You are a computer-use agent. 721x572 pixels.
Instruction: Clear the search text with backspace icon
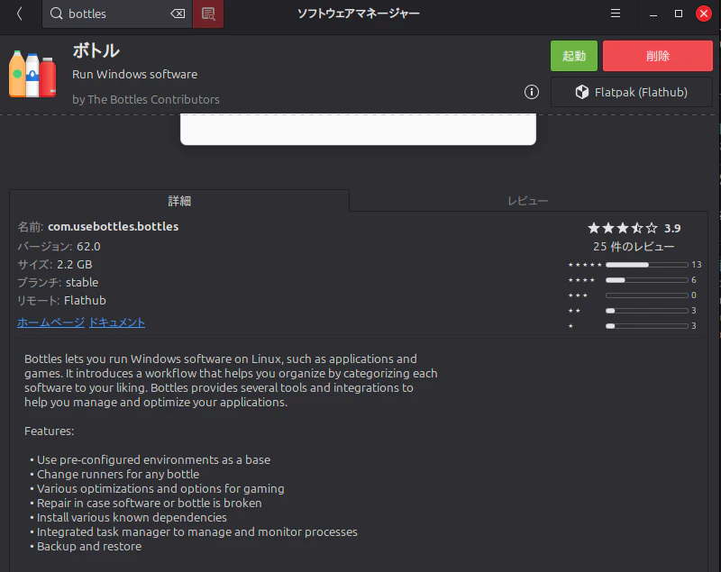point(178,14)
